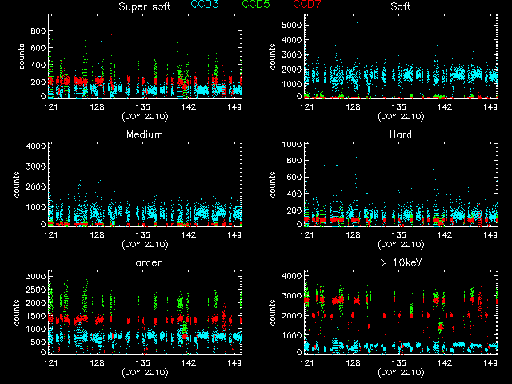Image resolution: width=512 pixels, height=384 pixels.
Task: Click the Medium plot title
Action: pyautogui.click(x=146, y=135)
